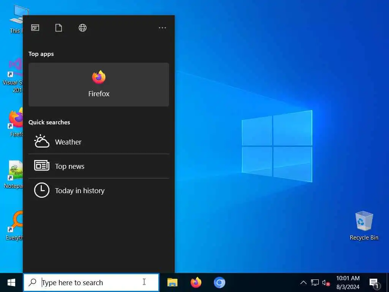This screenshot has height=292, width=389.
Task: Click the newspaper icon beside Top news
Action: (x=41, y=166)
